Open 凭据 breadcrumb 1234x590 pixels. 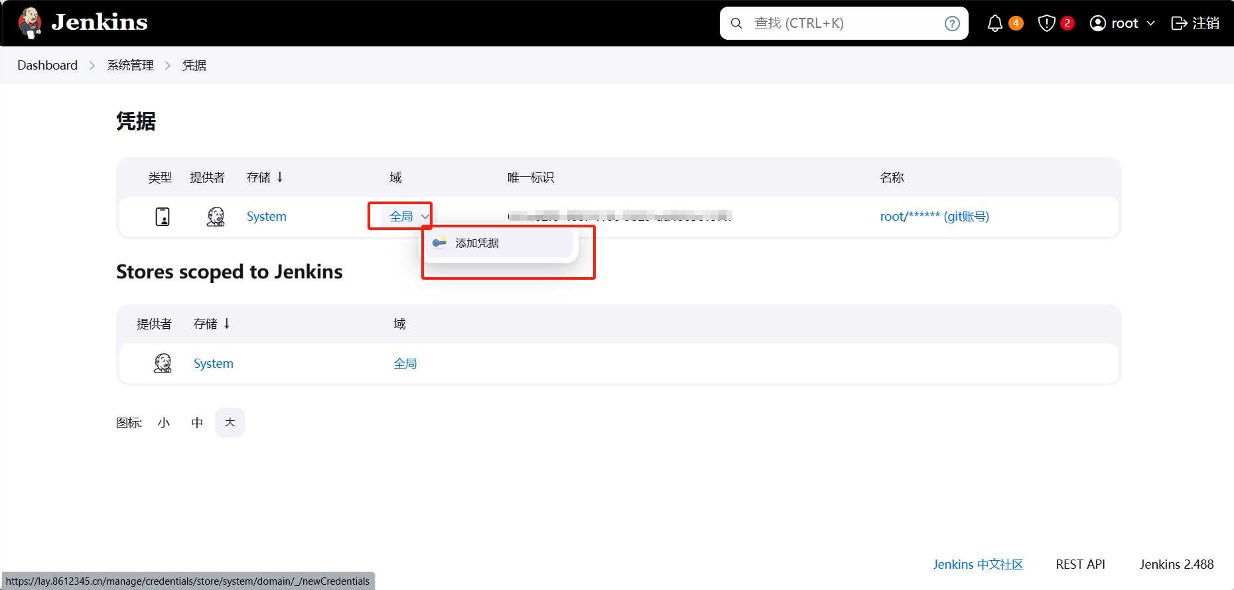tap(194, 65)
